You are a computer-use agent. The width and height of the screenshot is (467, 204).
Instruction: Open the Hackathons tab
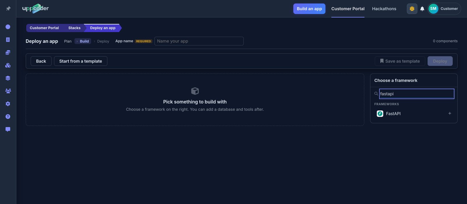[384, 9]
